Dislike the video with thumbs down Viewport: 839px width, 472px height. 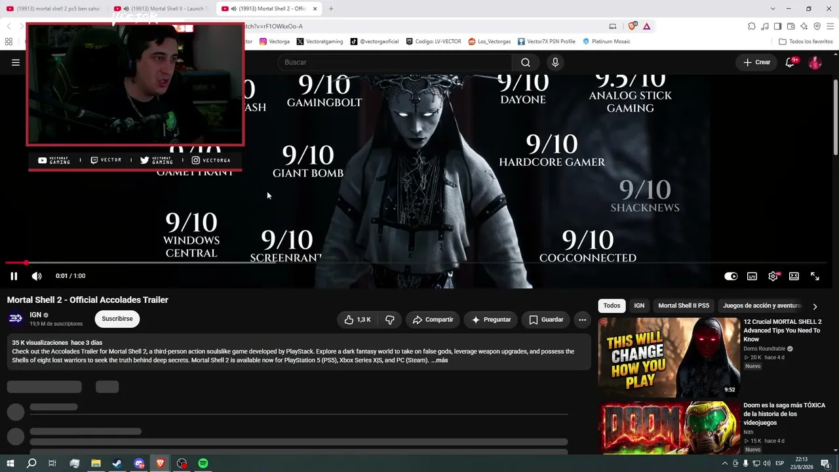tap(390, 320)
